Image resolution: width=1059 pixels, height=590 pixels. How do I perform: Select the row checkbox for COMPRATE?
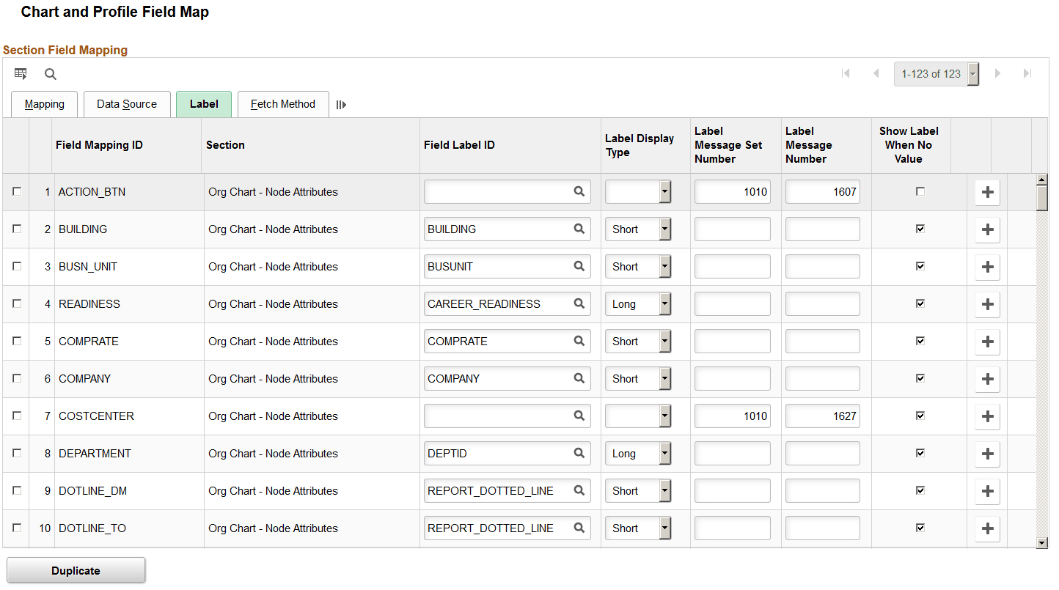point(17,341)
